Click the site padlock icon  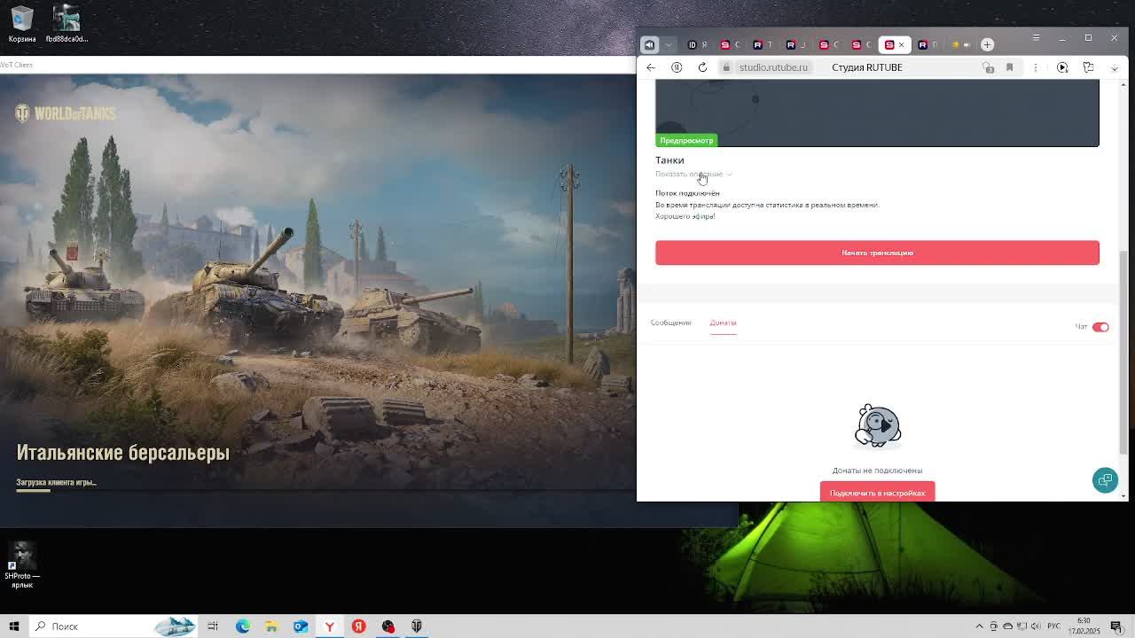(x=726, y=67)
